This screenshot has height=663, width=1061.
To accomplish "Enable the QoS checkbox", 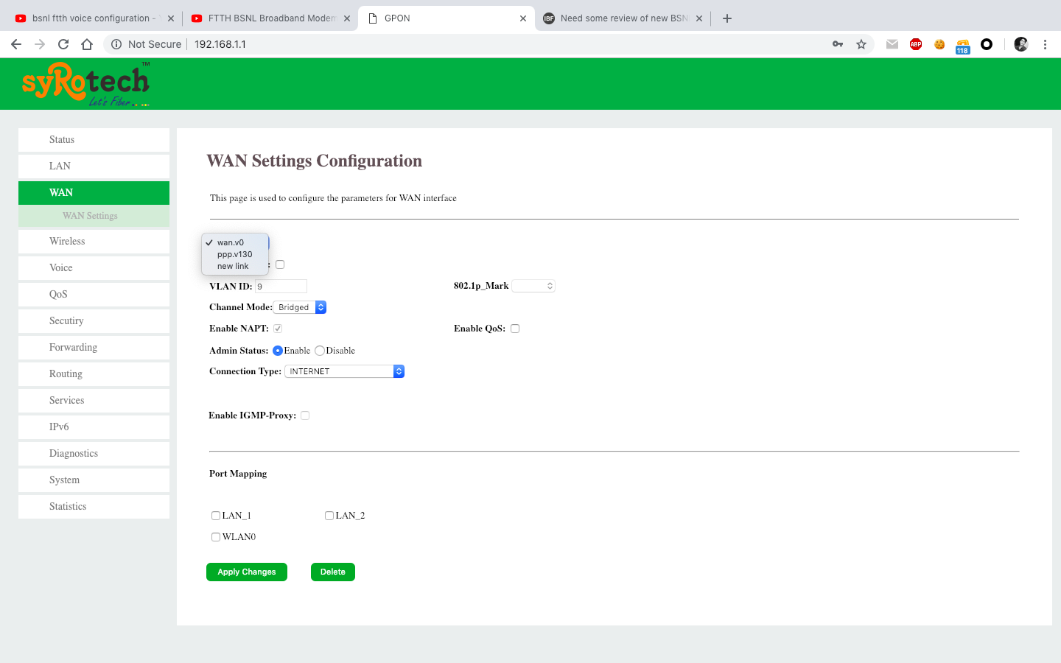I will click(515, 329).
